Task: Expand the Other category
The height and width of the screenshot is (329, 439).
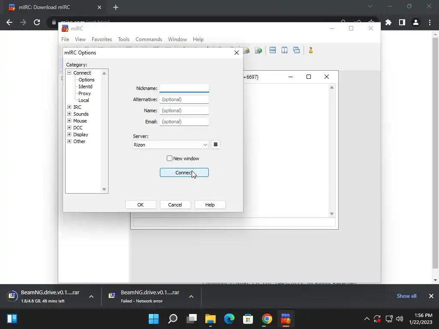Action: (x=69, y=141)
